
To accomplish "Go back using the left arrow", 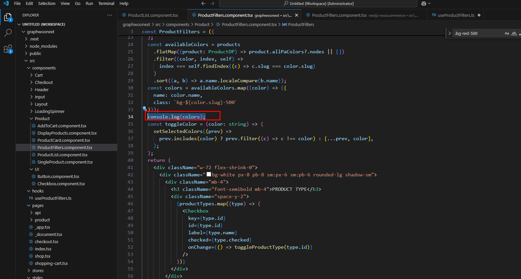I will point(203,4).
